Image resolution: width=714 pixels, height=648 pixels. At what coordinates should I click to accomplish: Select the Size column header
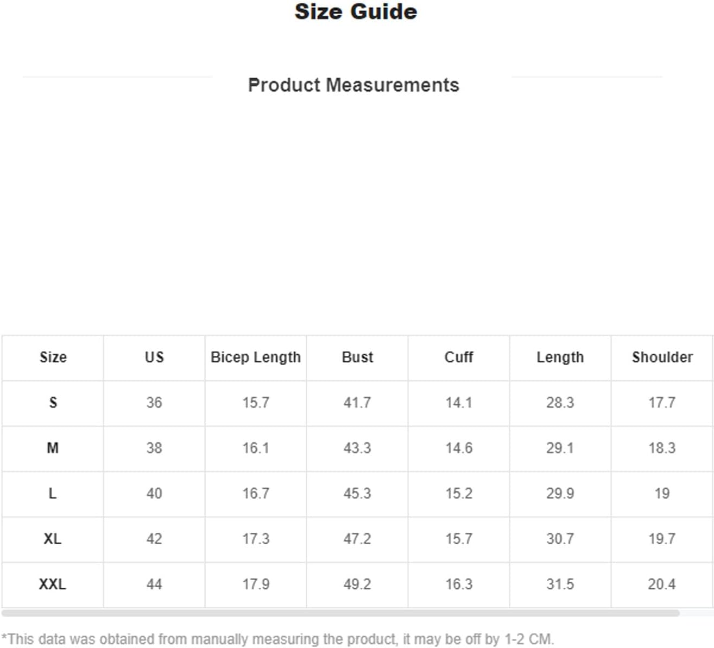(53, 357)
